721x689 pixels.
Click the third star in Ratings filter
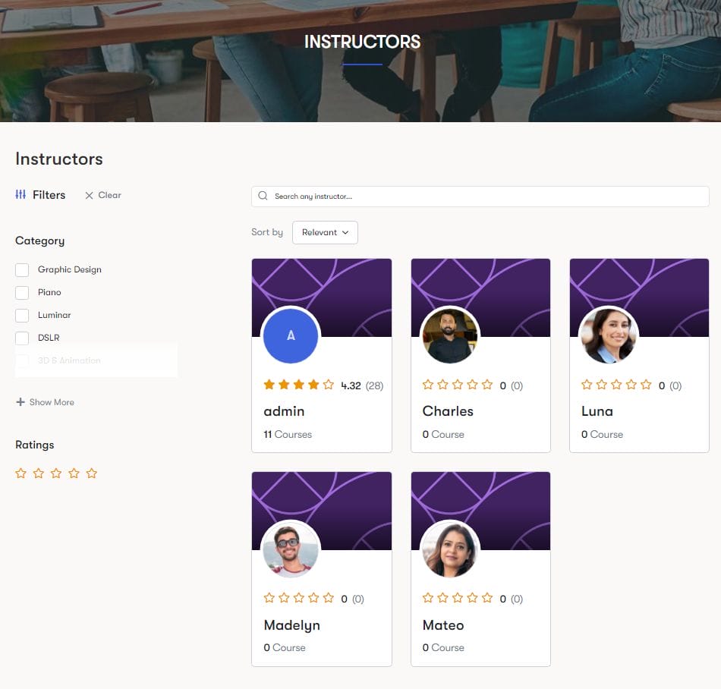tap(56, 473)
